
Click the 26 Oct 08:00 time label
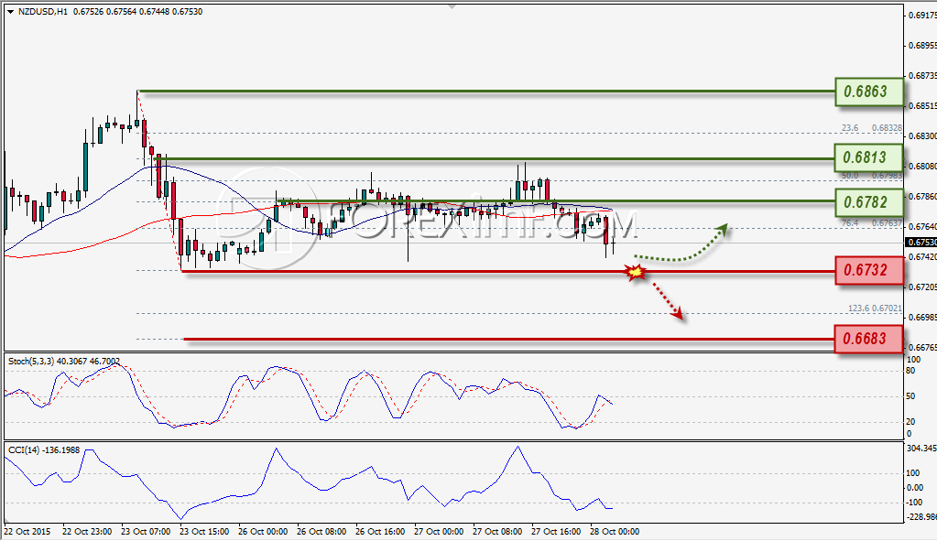321,532
